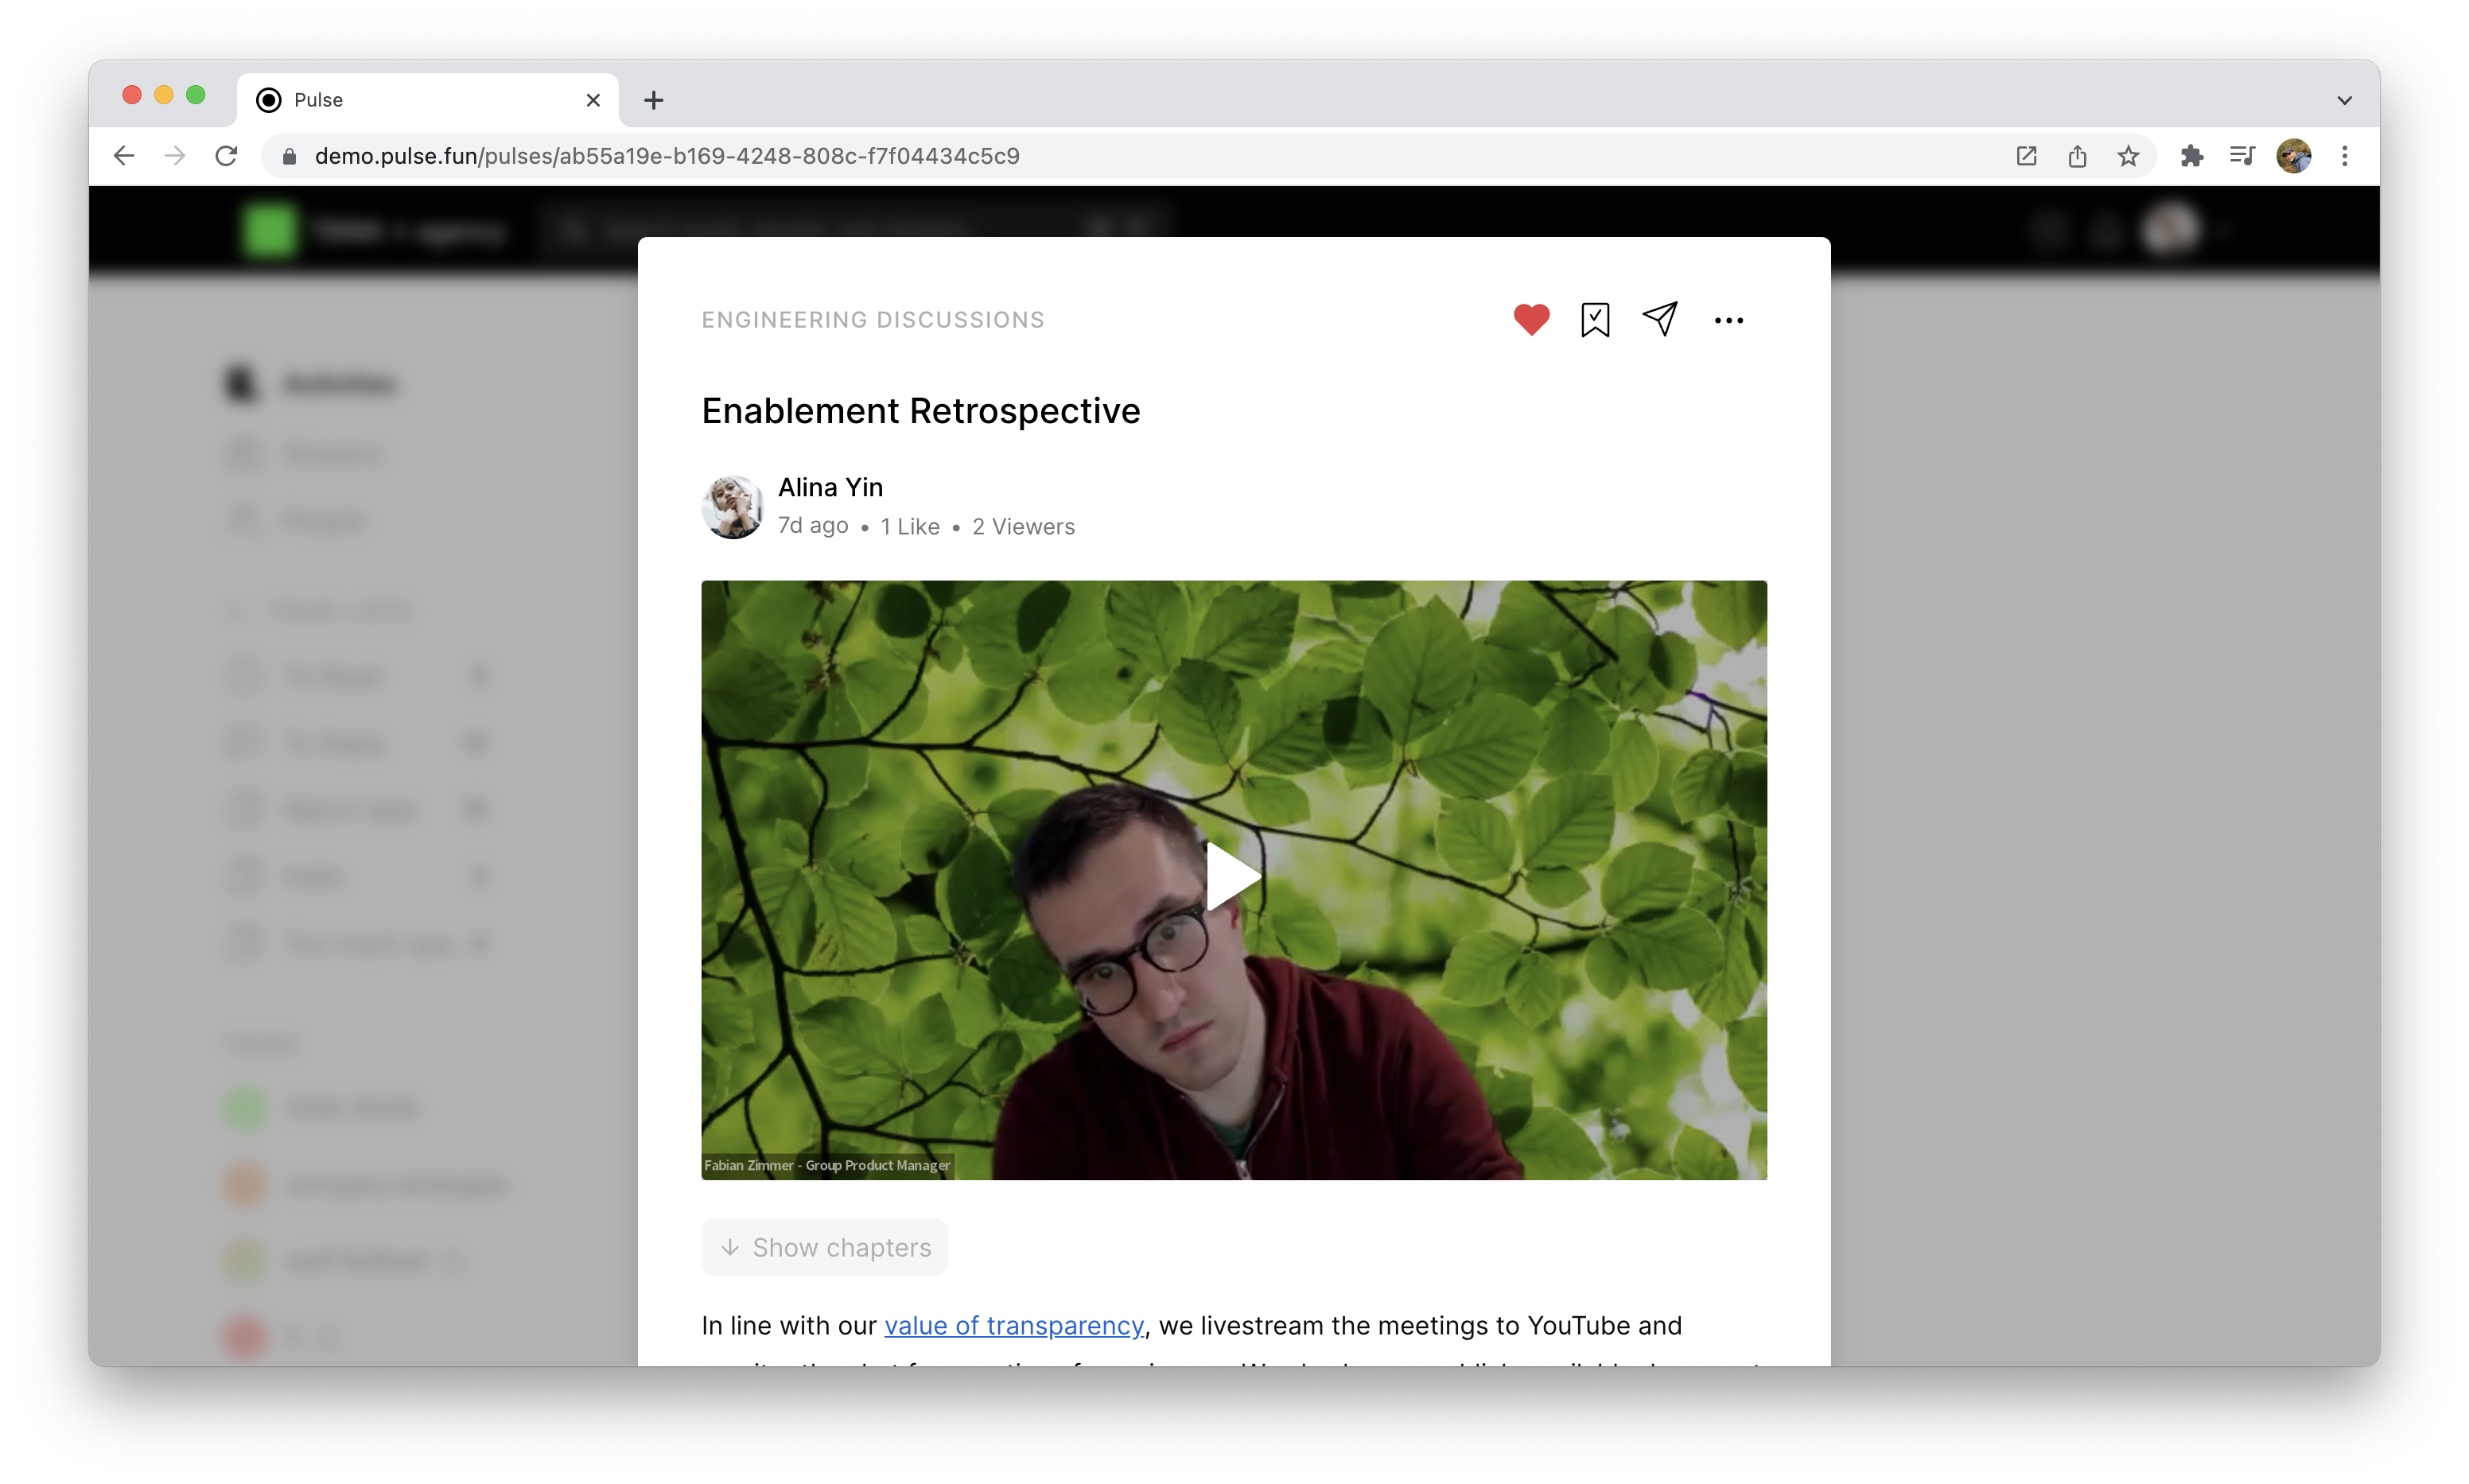Viewport: 2469px width, 1484px height.
Task: Open Chrome media control icon
Action: (2242, 156)
